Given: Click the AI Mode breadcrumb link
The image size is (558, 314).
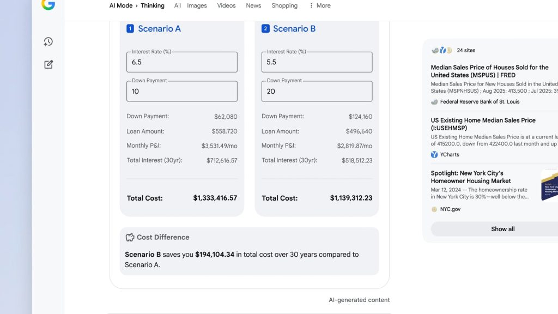Looking at the screenshot, I should click(120, 5).
